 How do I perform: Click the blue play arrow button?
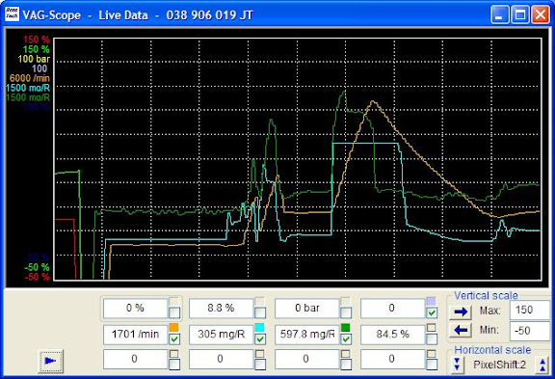click(51, 361)
